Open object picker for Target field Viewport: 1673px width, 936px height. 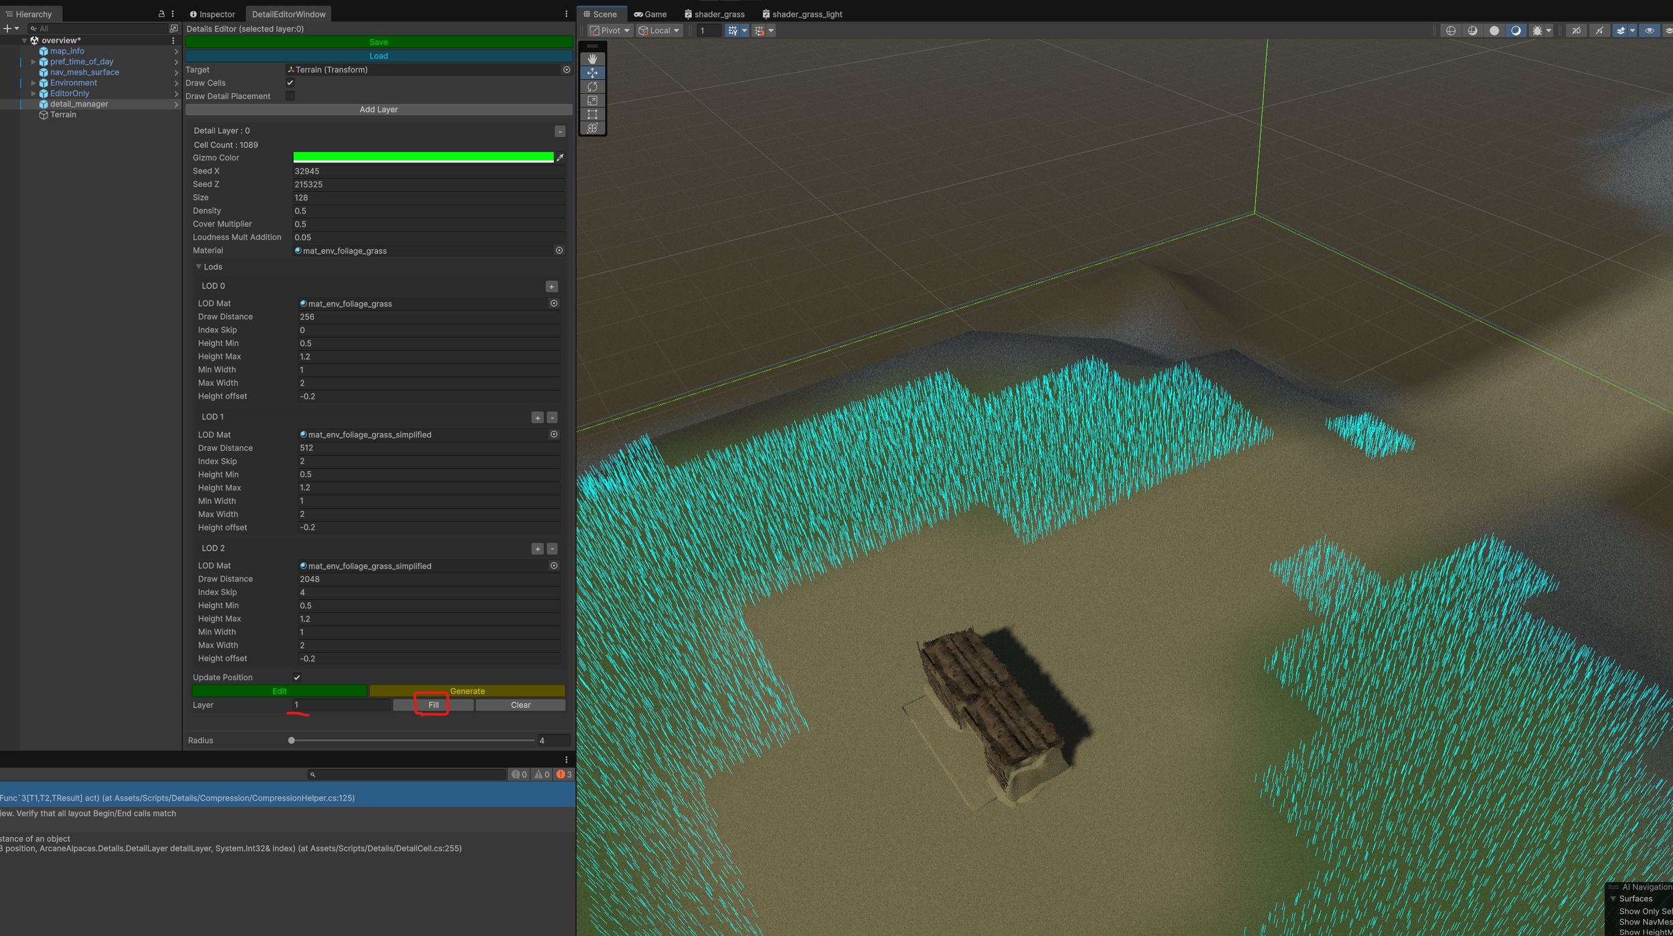(x=566, y=70)
